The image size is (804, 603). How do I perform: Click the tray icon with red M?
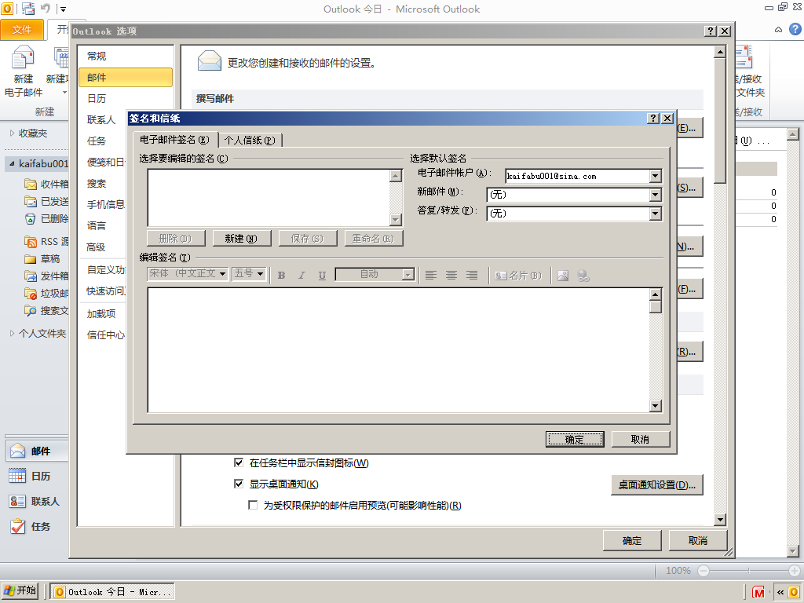[x=758, y=592]
